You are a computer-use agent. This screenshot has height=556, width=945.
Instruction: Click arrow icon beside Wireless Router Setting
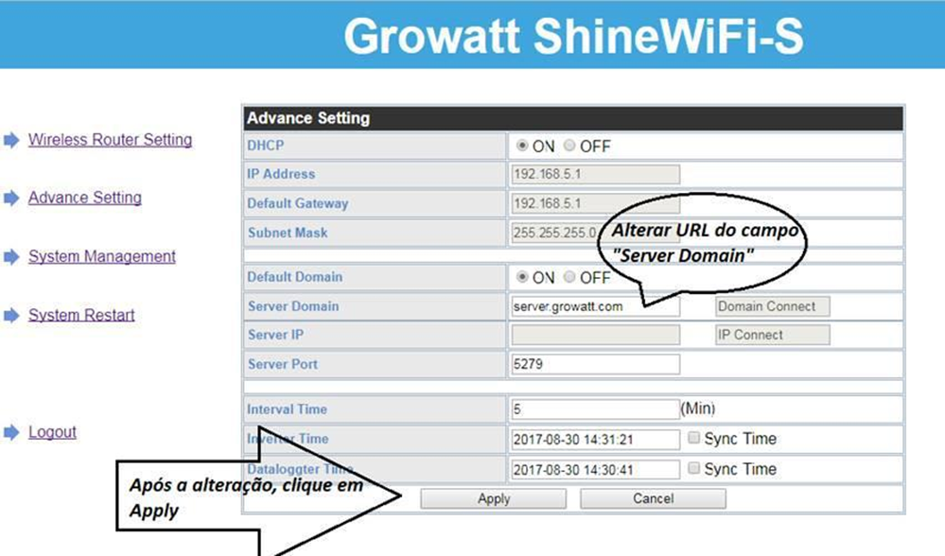(11, 140)
